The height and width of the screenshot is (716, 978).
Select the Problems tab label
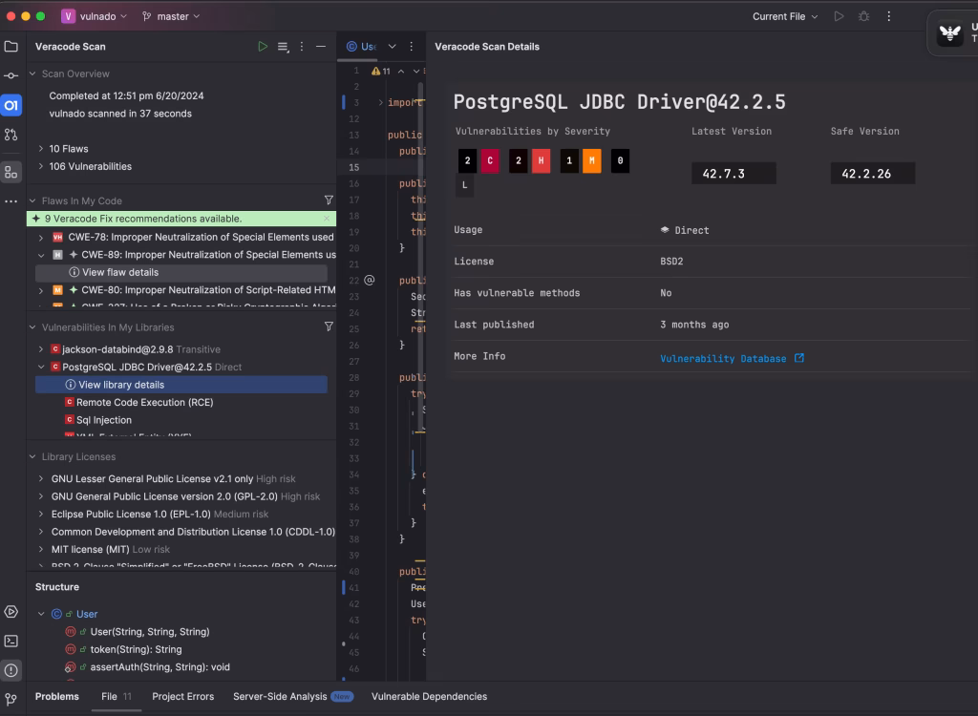[x=56, y=696]
